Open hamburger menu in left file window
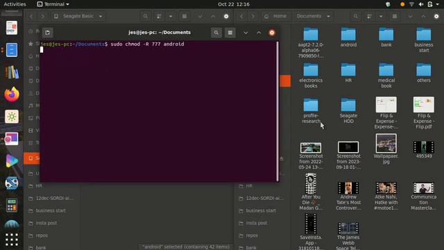Viewport: 444px width, 250px height. [x=185, y=16]
